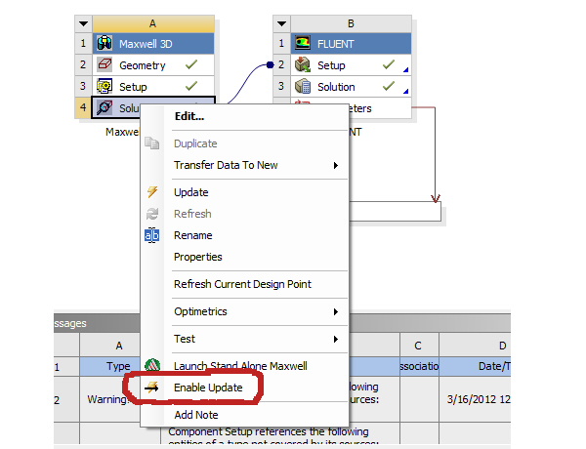Click the Enable Update icon
586x449 pixels.
[152, 388]
